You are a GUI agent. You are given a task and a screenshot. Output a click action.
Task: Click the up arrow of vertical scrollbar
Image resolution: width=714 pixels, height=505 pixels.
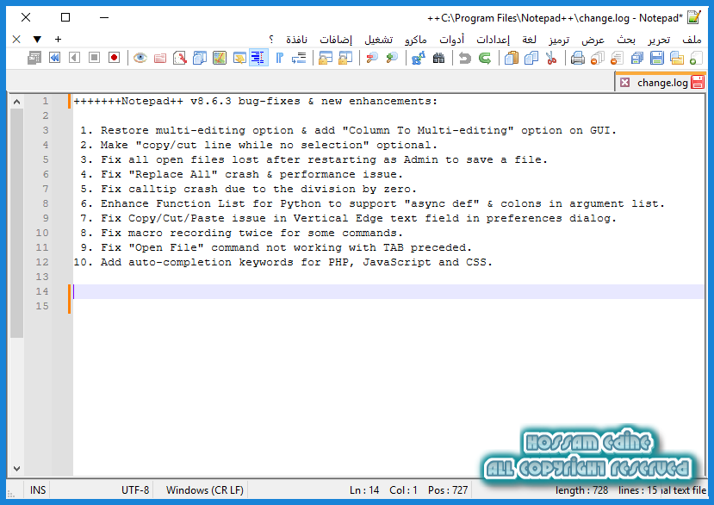coord(16,102)
